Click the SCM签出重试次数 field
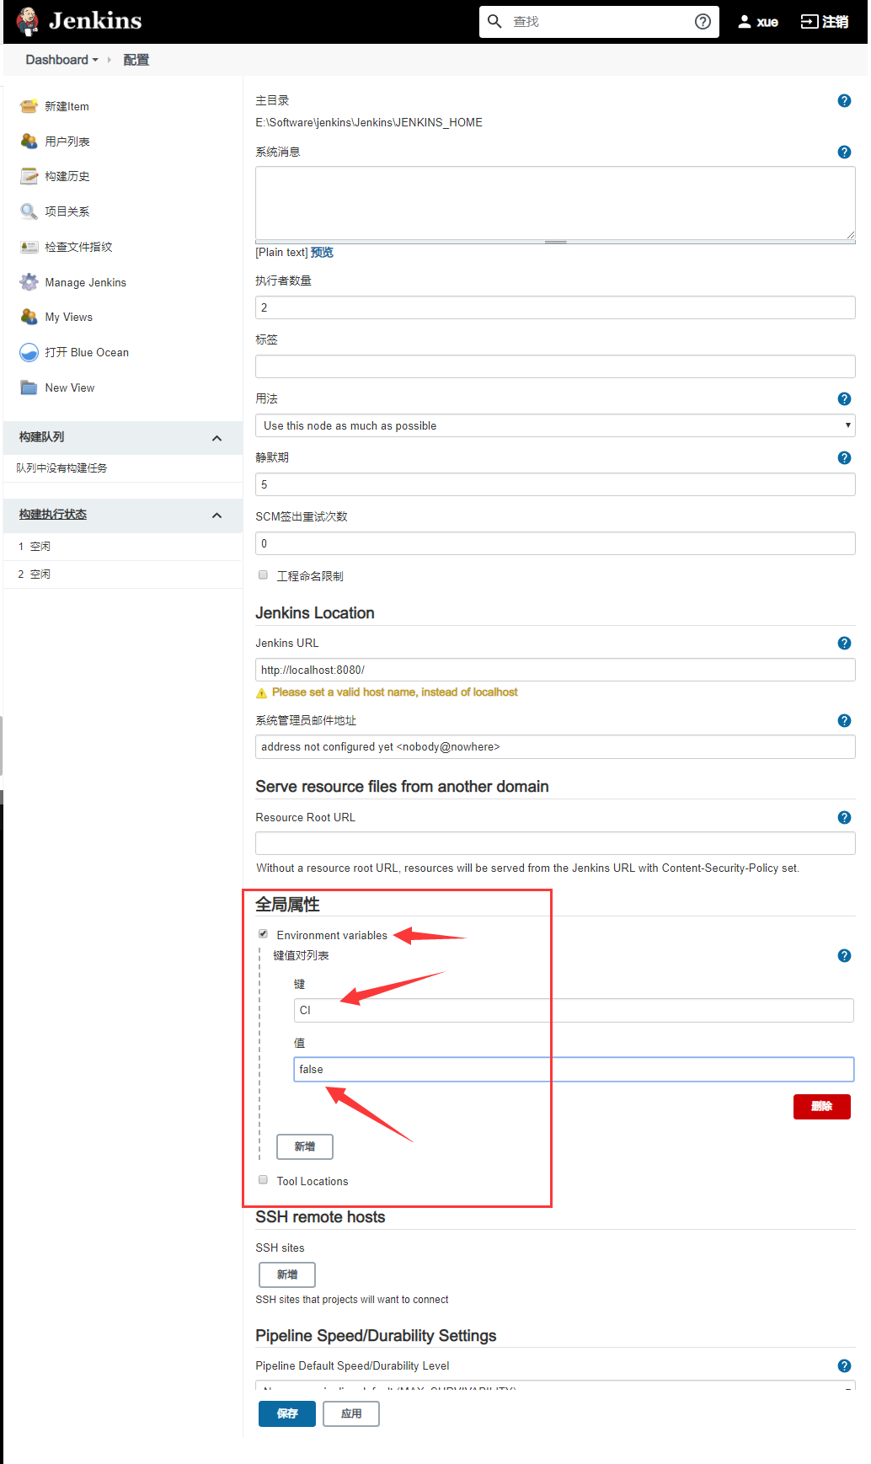871x1464 pixels. pos(555,543)
